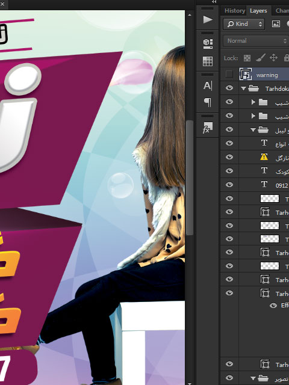289x385 pixels.
Task: Open the 3D panel cube icon
Action: [x=208, y=44]
